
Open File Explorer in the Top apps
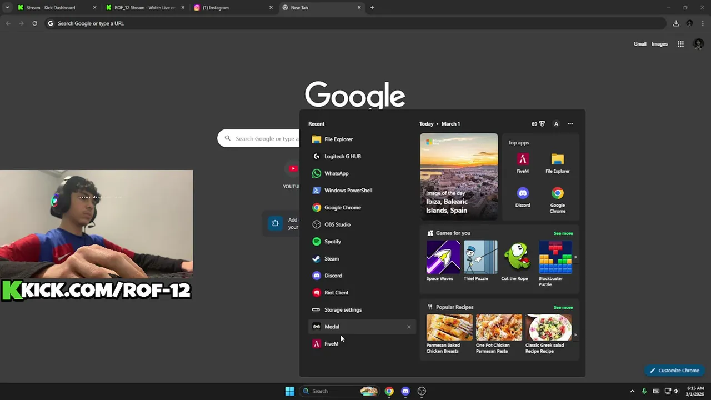557,163
